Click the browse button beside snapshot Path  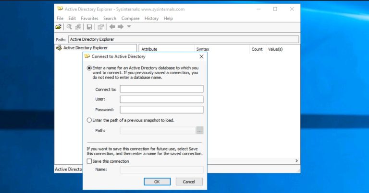pyautogui.click(x=200, y=130)
